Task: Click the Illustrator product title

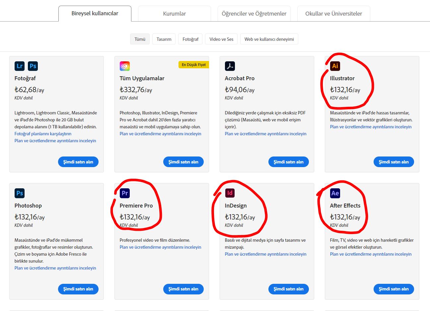Action: (342, 78)
